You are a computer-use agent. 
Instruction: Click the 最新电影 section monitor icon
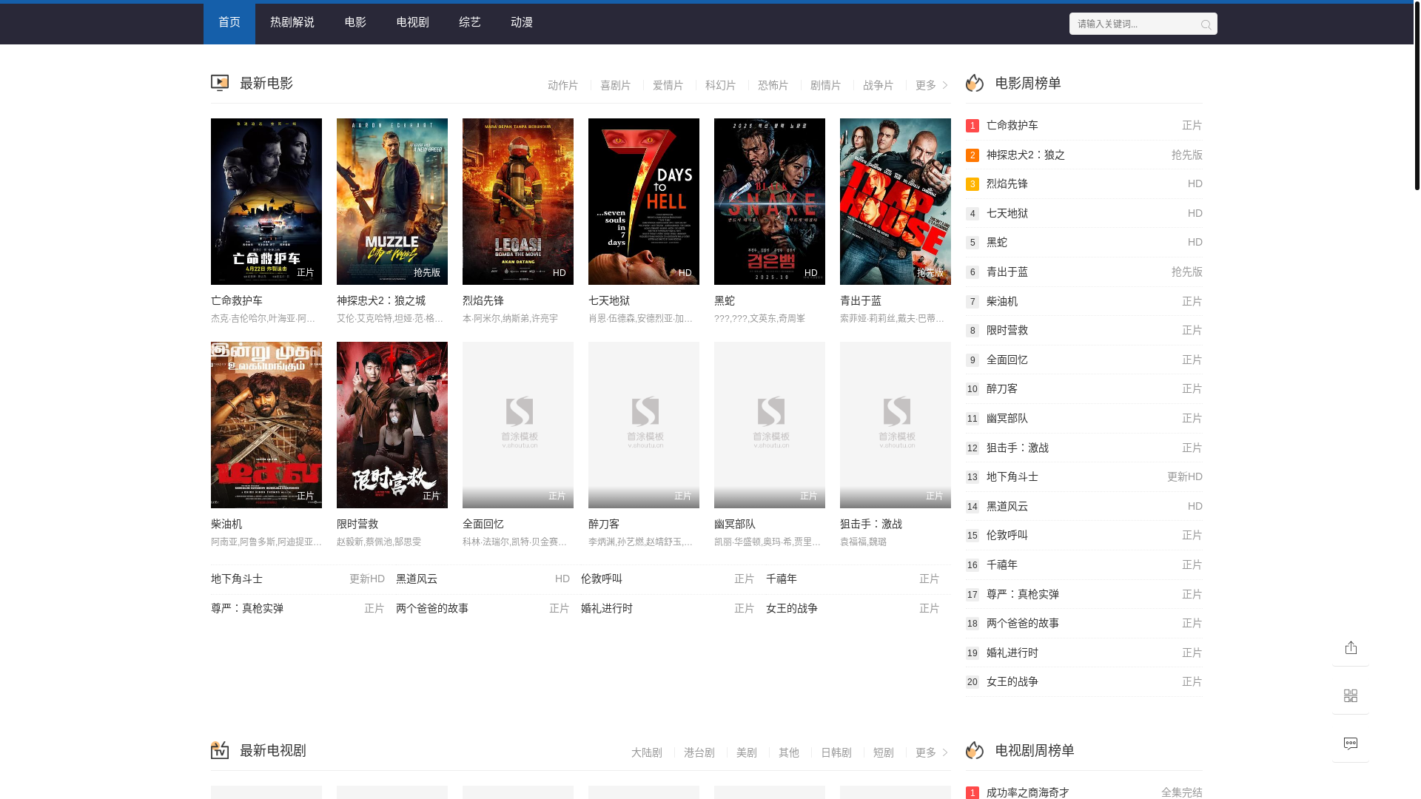pyautogui.click(x=220, y=84)
